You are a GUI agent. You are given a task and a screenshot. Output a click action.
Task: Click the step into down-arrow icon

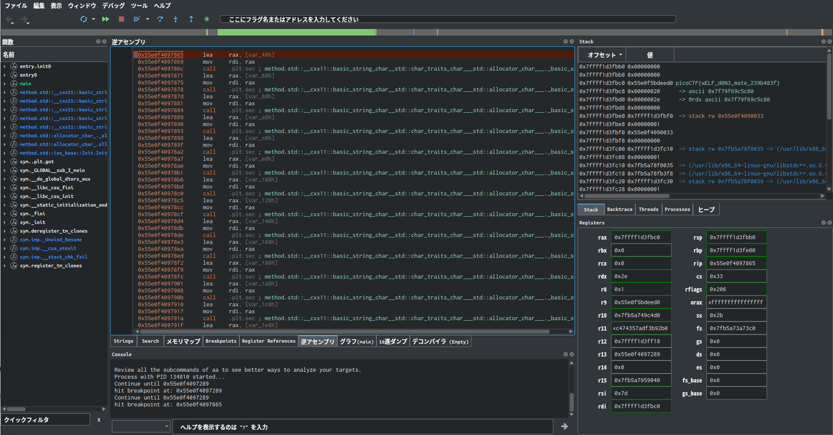(x=176, y=19)
